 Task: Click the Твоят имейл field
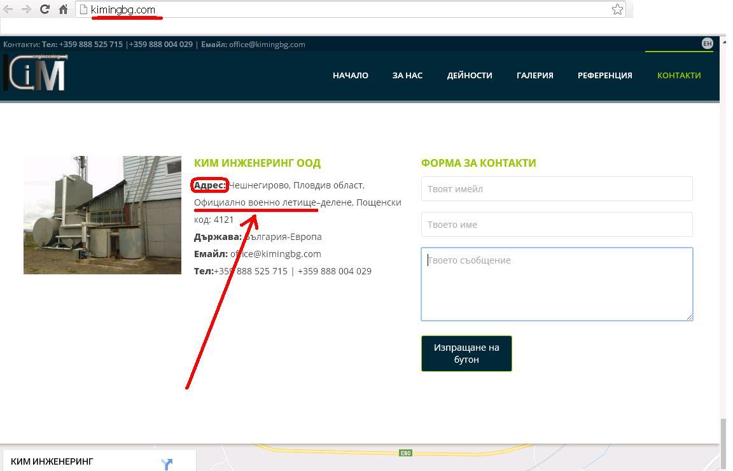point(557,189)
